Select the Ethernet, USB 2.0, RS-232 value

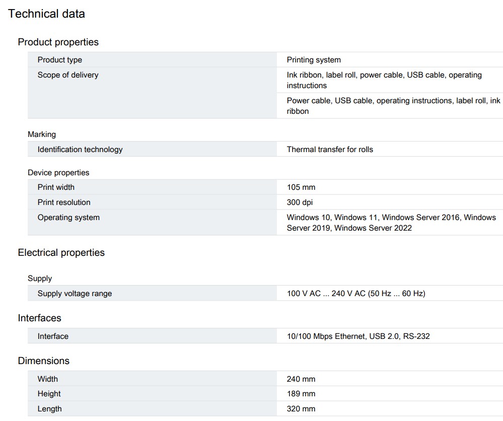[358, 336]
